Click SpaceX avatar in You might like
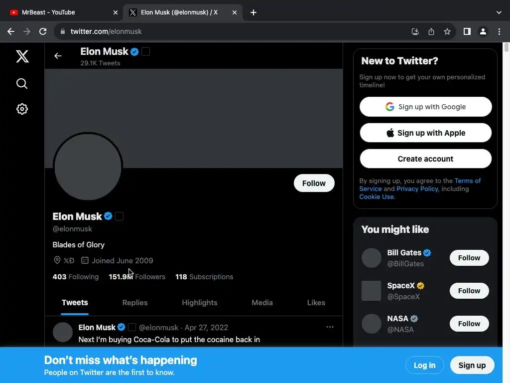 pyautogui.click(x=371, y=291)
